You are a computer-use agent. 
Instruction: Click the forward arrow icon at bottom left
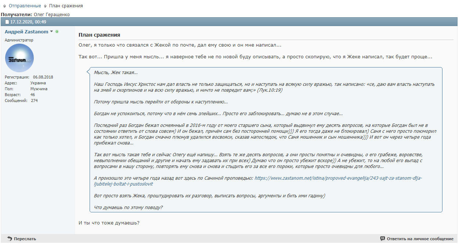[x=10, y=239]
